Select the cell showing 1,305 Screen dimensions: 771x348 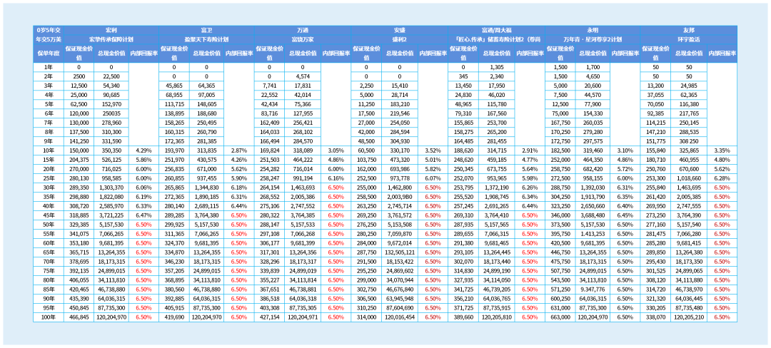point(496,67)
